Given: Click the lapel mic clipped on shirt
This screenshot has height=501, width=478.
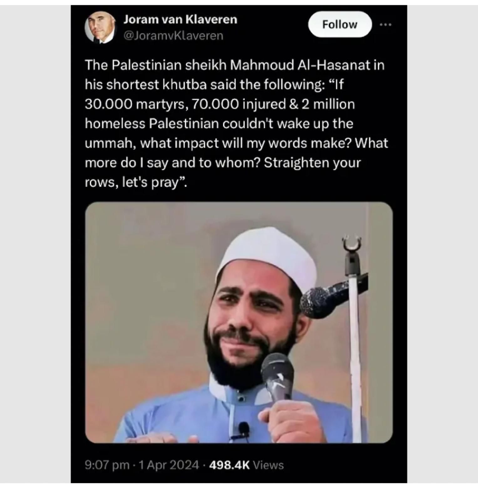Looking at the screenshot, I should [x=243, y=430].
